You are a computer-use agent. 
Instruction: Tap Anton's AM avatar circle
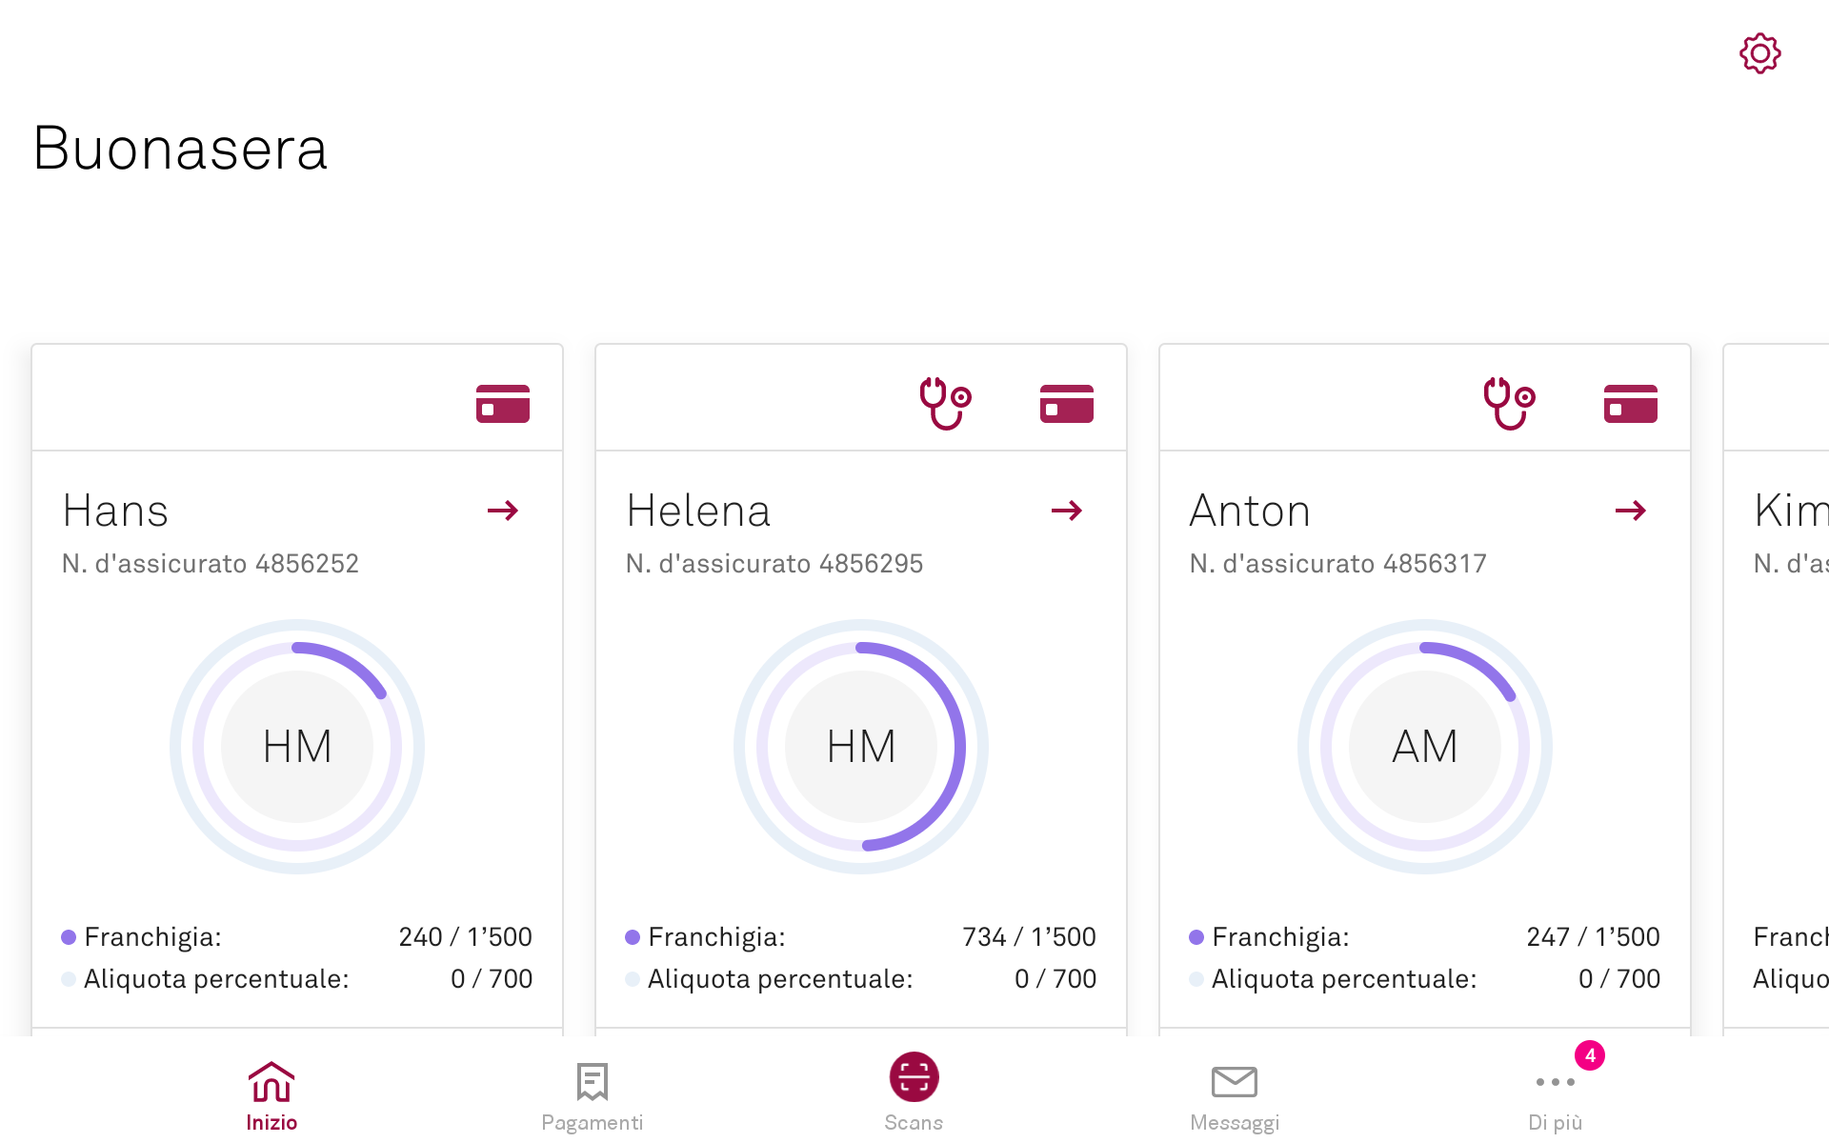[1424, 747]
